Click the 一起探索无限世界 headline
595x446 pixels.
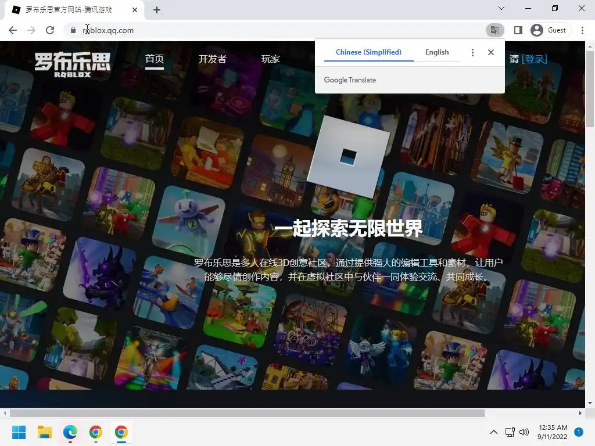coord(348,229)
